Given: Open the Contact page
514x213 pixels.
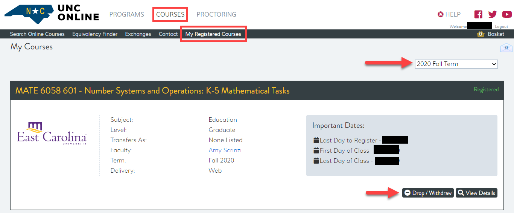Looking at the screenshot, I should pos(168,34).
